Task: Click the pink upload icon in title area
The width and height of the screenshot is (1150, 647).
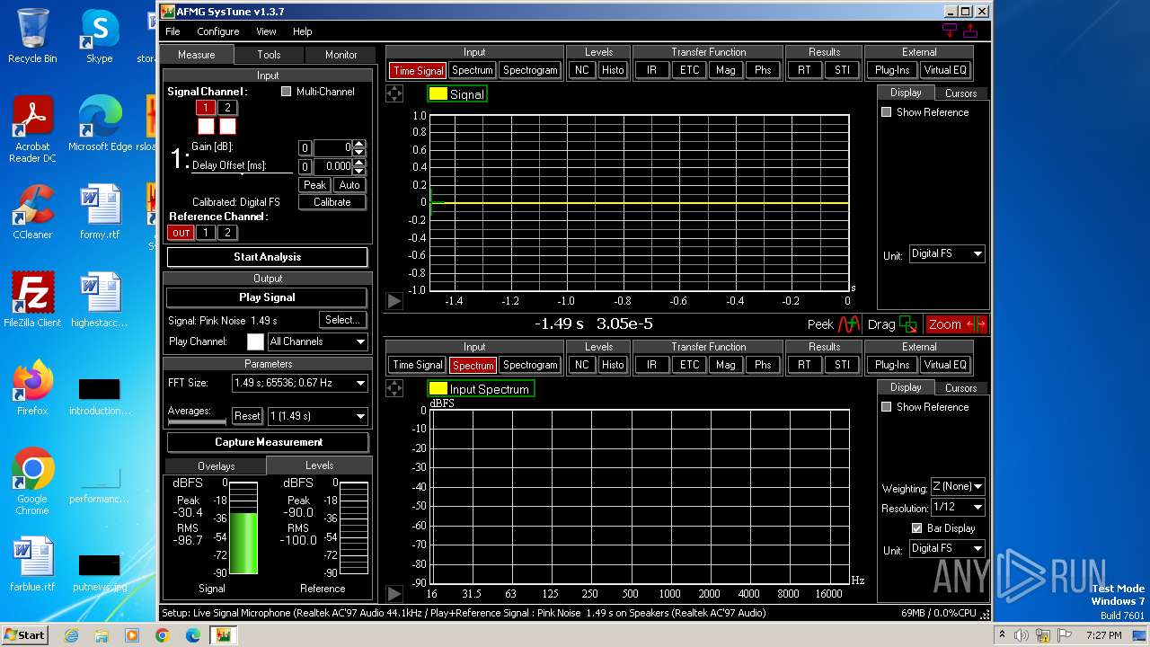Action: pyautogui.click(x=970, y=30)
